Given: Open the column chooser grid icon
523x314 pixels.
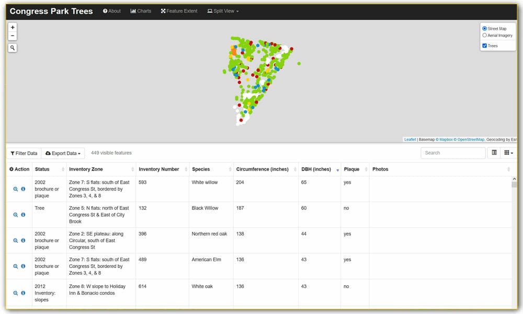Looking at the screenshot, I should pyautogui.click(x=508, y=152).
